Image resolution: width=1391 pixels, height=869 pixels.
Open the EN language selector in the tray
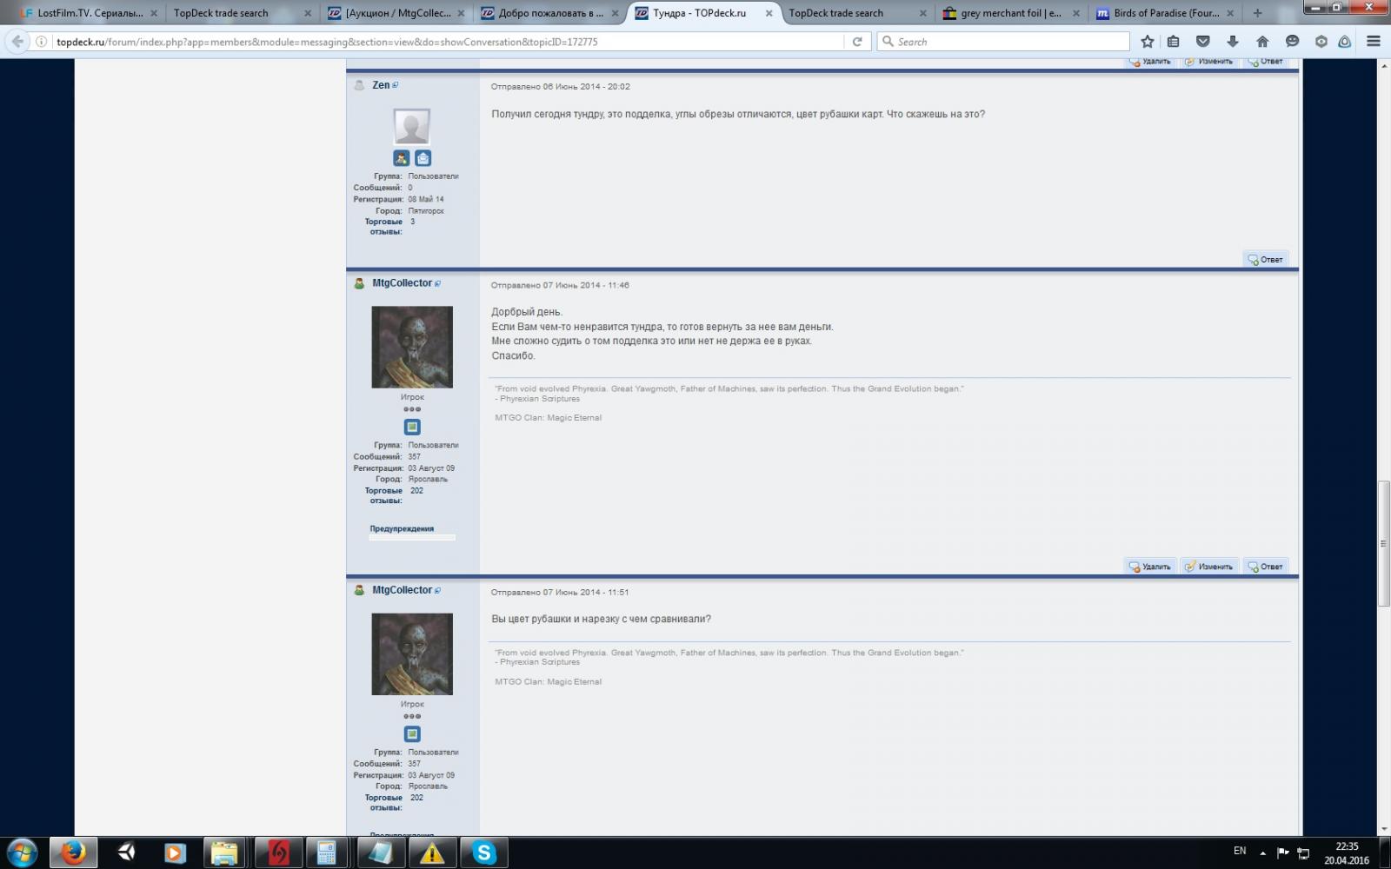[1240, 851]
